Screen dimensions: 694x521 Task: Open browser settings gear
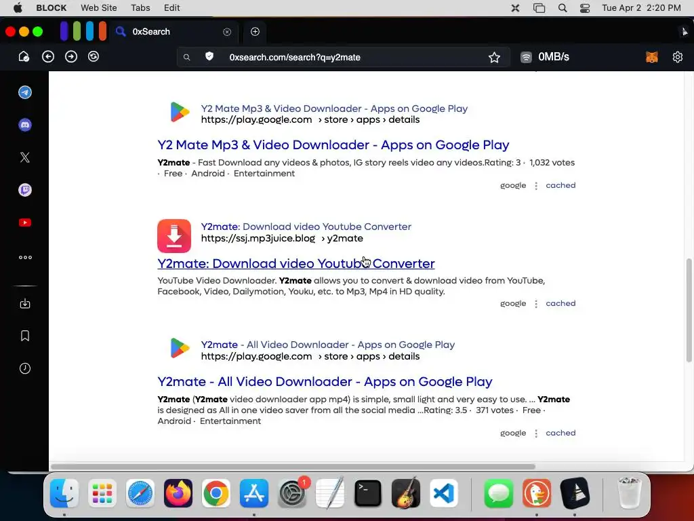click(677, 57)
